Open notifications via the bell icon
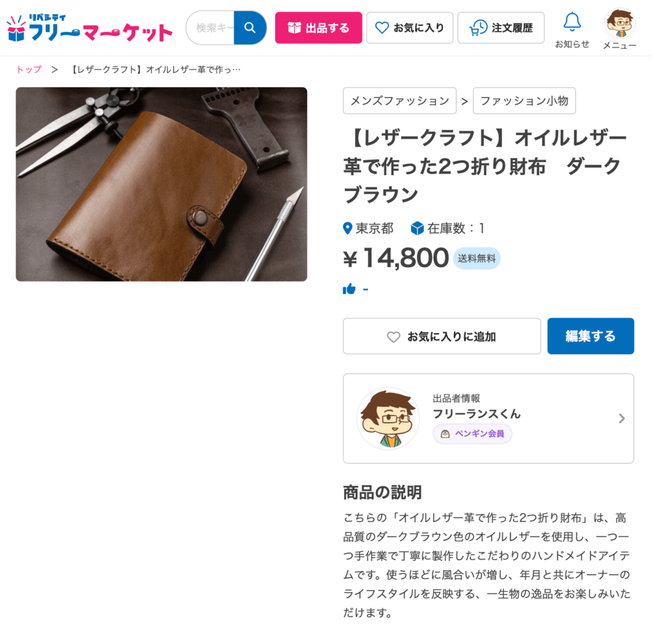 click(572, 22)
